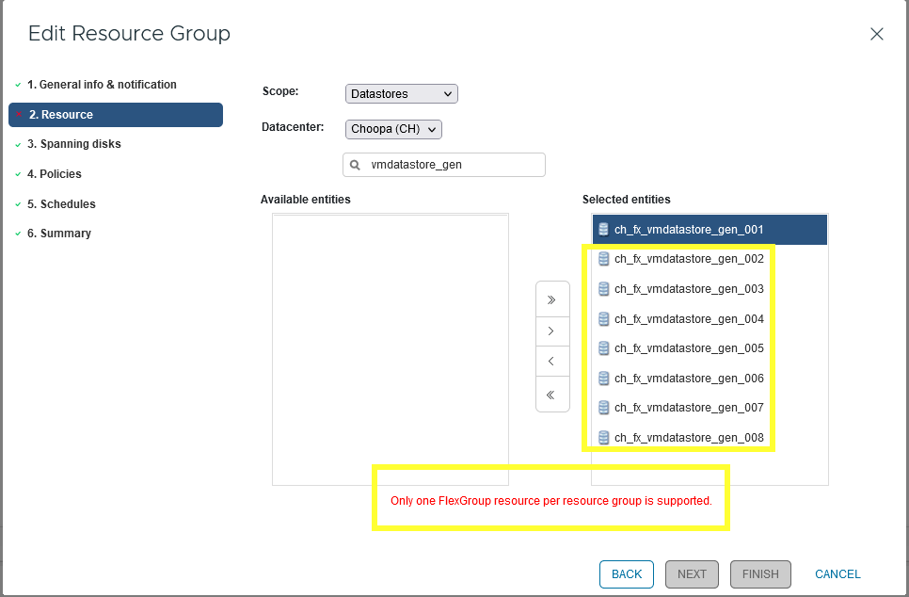Viewport: 909px width, 597px height.
Task: Click CANCEL to exit the wizard
Action: click(837, 573)
